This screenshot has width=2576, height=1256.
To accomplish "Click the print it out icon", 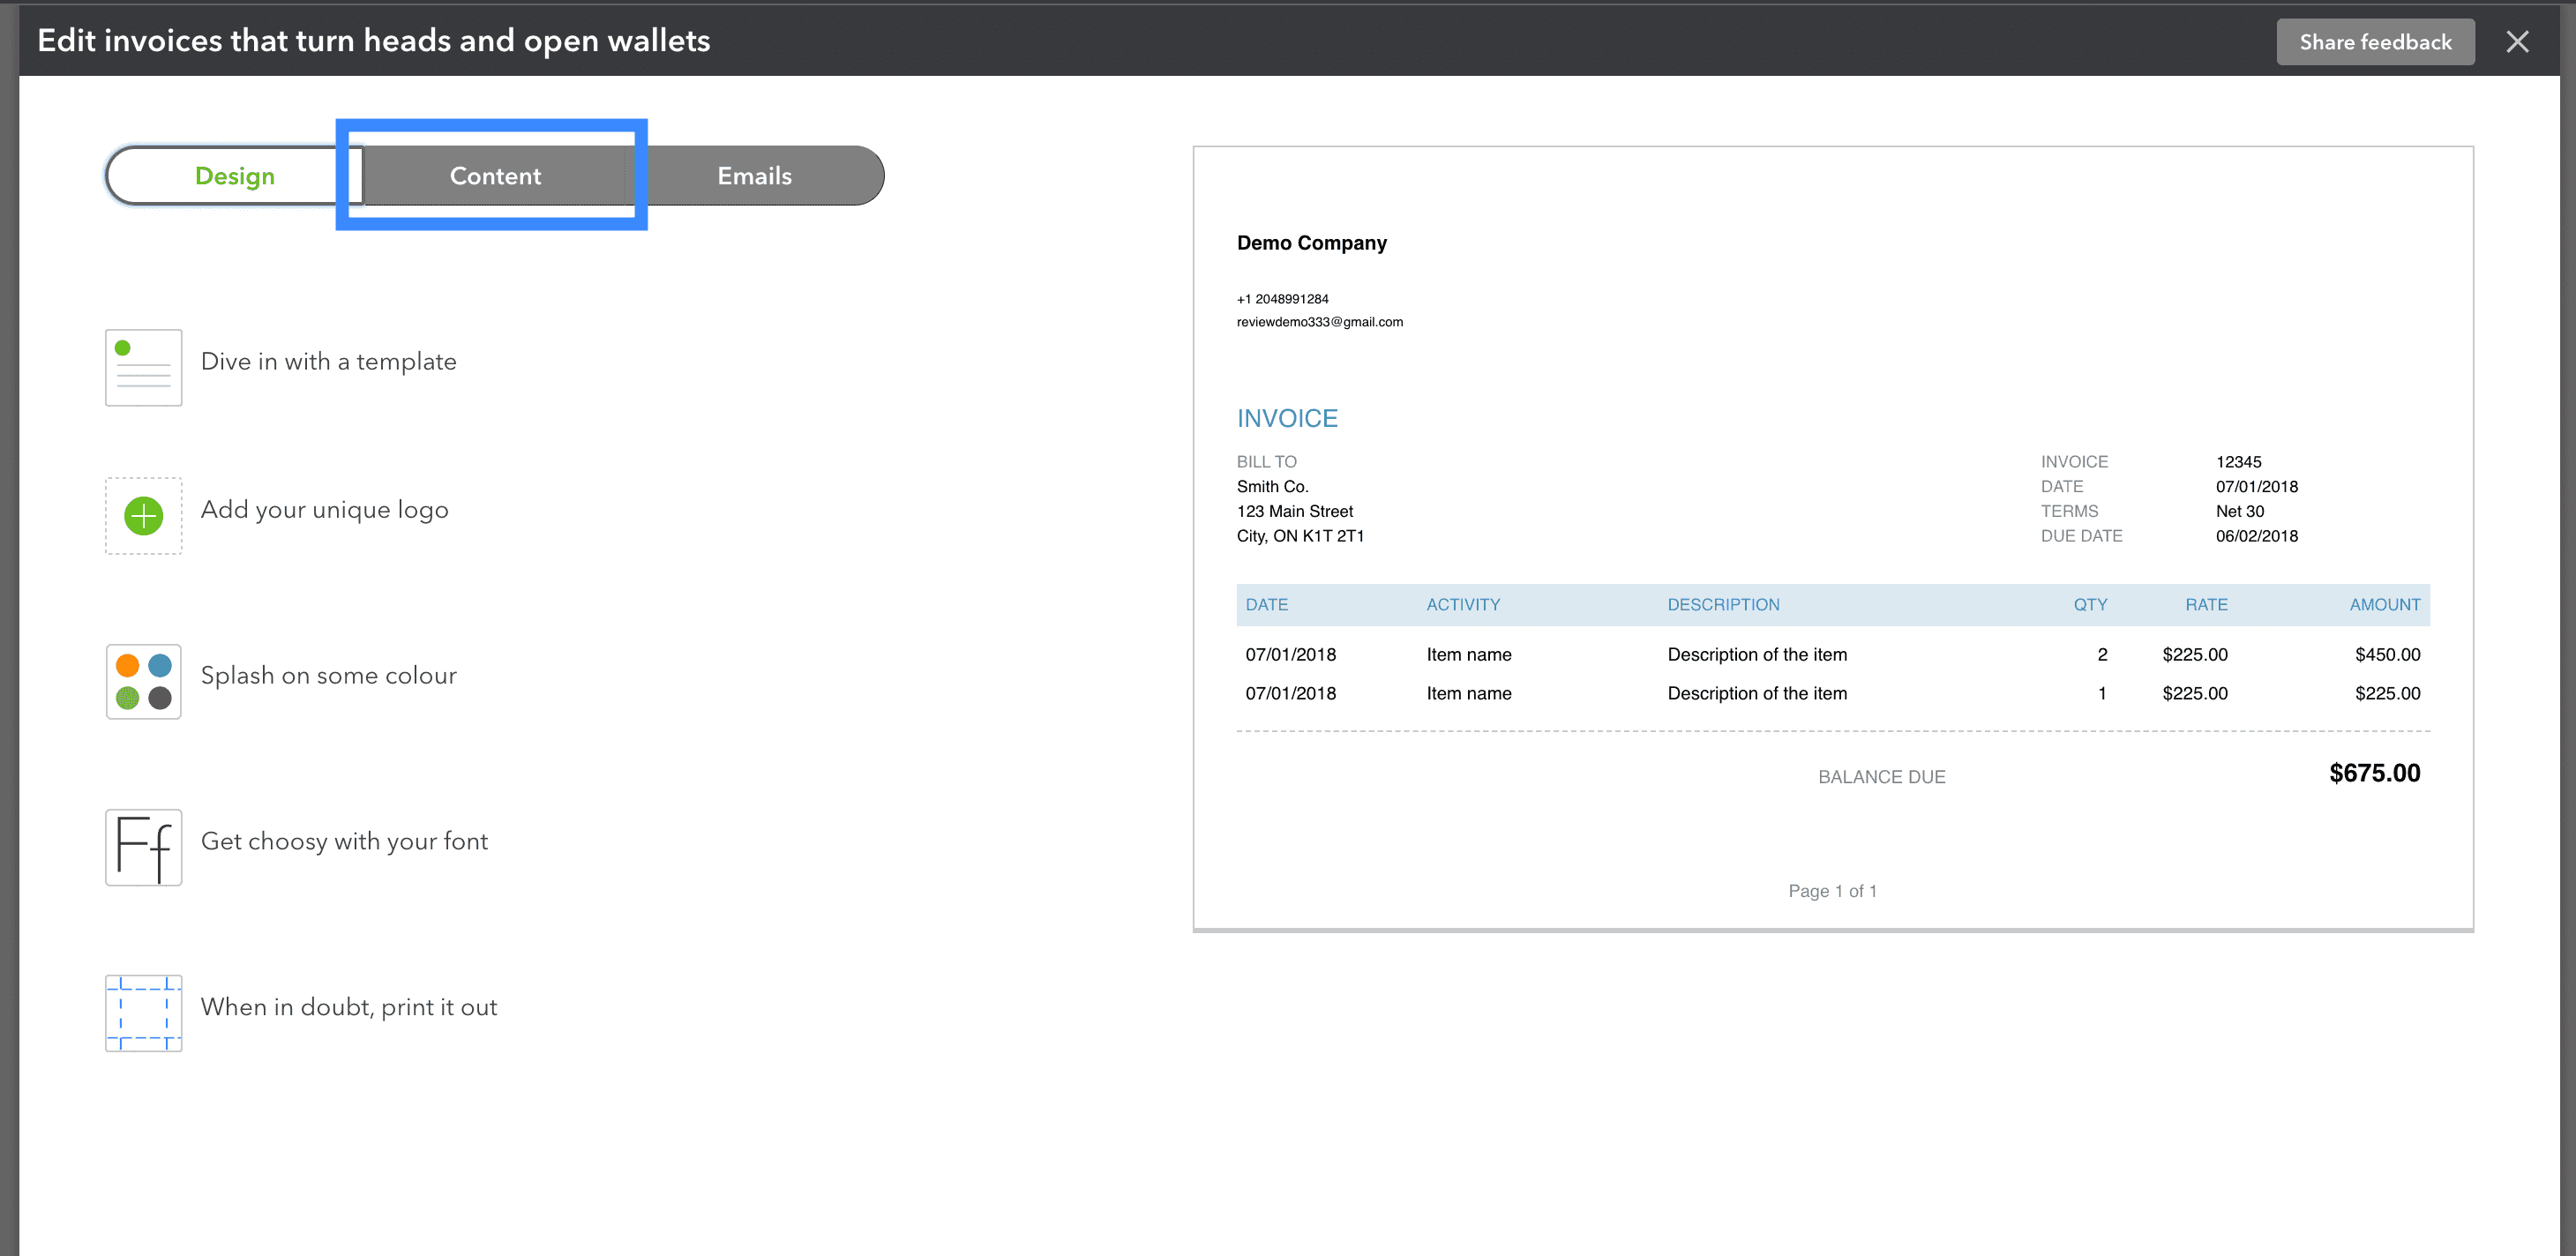I will pyautogui.click(x=141, y=1003).
